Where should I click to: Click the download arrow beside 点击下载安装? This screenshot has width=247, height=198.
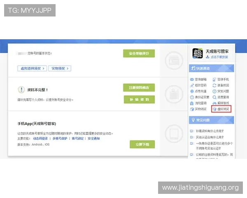(207, 57)
